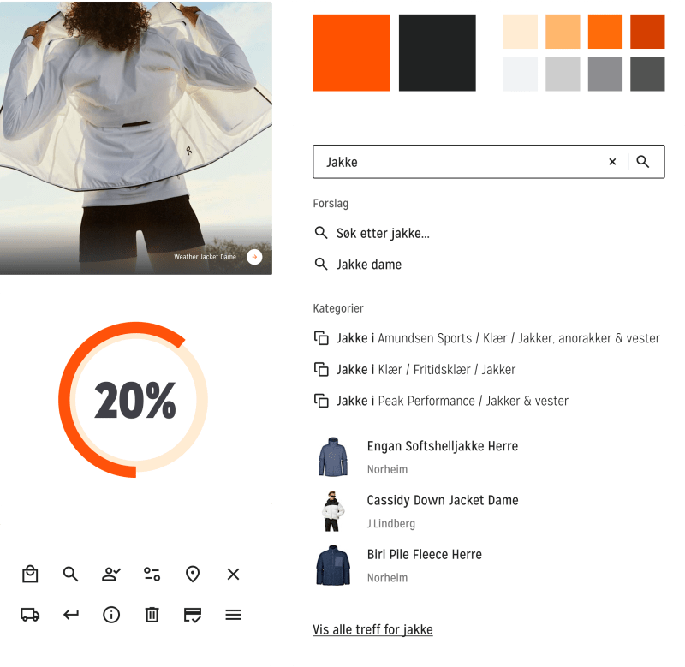
Task: Select the small bright orange swatch
Action: coord(605,32)
